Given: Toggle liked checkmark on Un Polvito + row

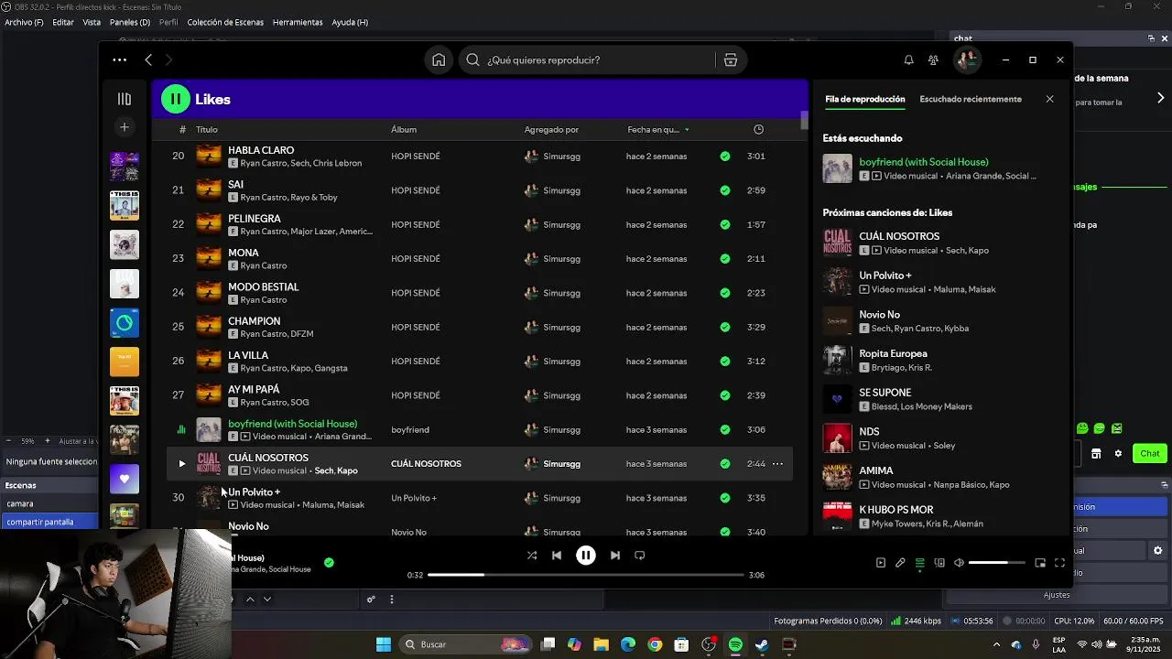Looking at the screenshot, I should [725, 498].
